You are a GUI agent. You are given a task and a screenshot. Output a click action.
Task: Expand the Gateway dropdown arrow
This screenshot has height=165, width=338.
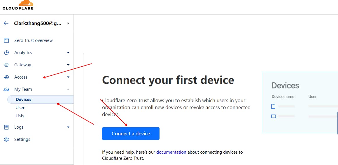68,65
